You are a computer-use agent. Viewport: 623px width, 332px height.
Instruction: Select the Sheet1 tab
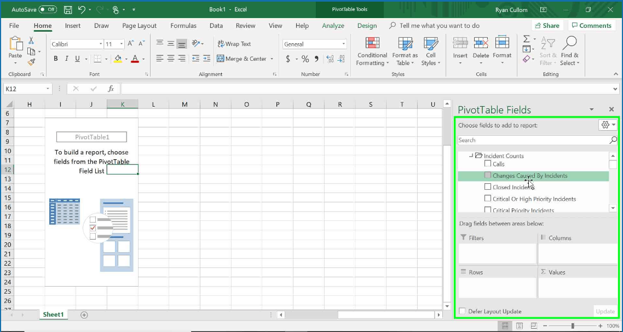pyautogui.click(x=53, y=314)
